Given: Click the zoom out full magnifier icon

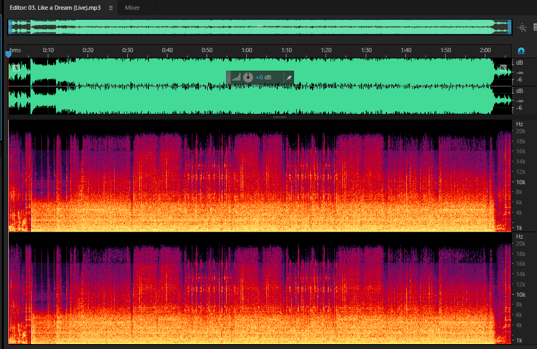Looking at the screenshot, I should point(522,28).
